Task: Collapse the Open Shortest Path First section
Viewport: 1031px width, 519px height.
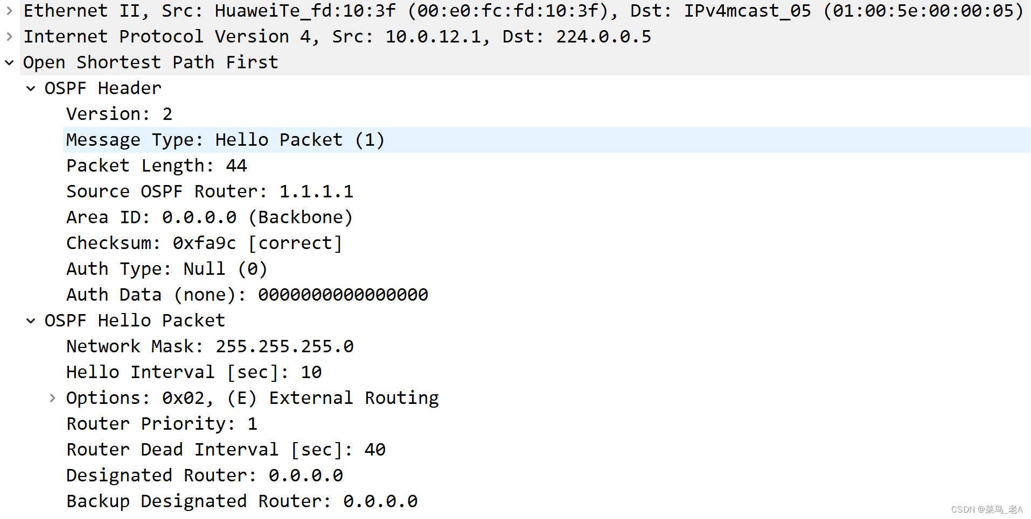Action: [x=9, y=62]
